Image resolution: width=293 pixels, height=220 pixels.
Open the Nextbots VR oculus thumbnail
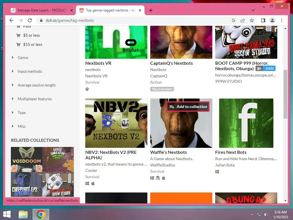pos(116,42)
